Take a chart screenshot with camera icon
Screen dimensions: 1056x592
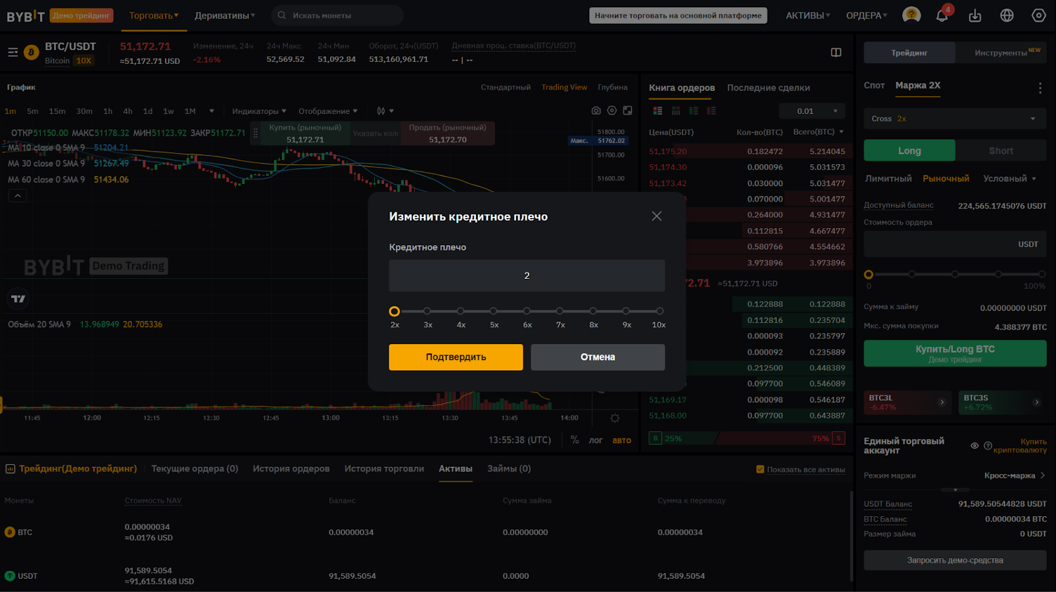(596, 111)
